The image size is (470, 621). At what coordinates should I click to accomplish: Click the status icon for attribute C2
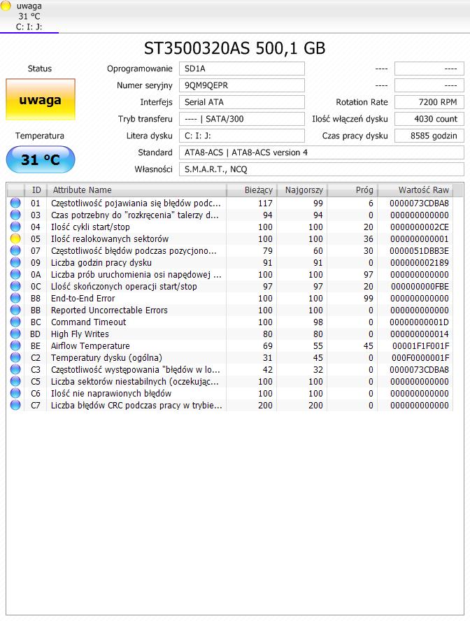pos(15,357)
